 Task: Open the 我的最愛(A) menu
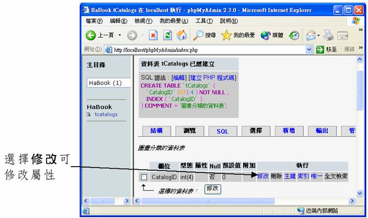[x=174, y=21]
